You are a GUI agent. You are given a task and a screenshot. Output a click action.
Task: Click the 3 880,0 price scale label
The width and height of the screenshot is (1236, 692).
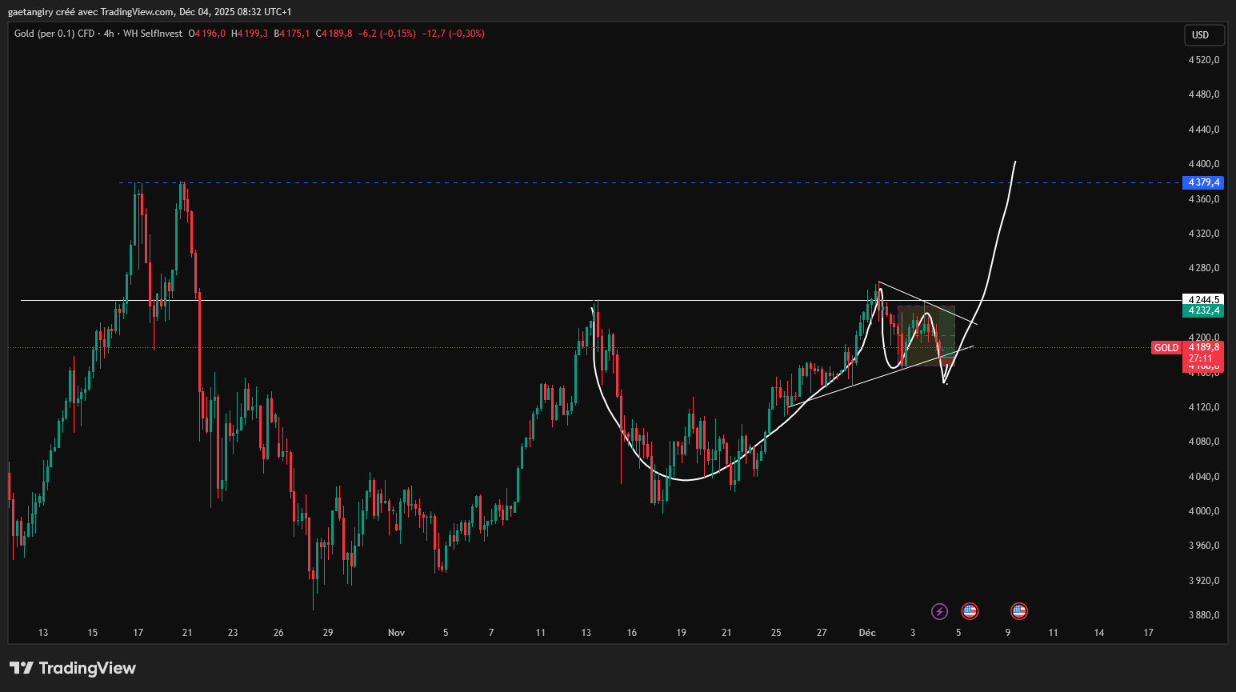click(1204, 615)
